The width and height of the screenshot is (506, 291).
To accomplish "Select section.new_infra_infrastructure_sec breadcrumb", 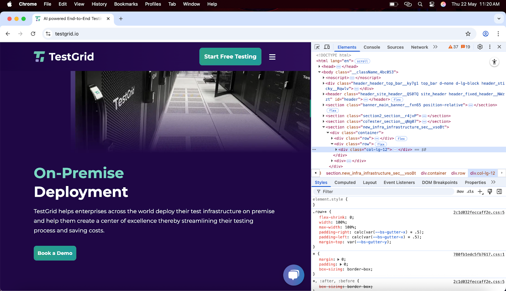I will coord(371,173).
